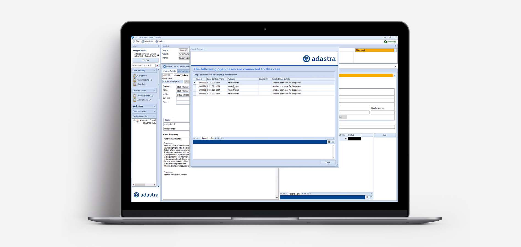Viewport: 521px width, 247px height.
Task: Close the Case Information dialog
Action: click(x=328, y=162)
